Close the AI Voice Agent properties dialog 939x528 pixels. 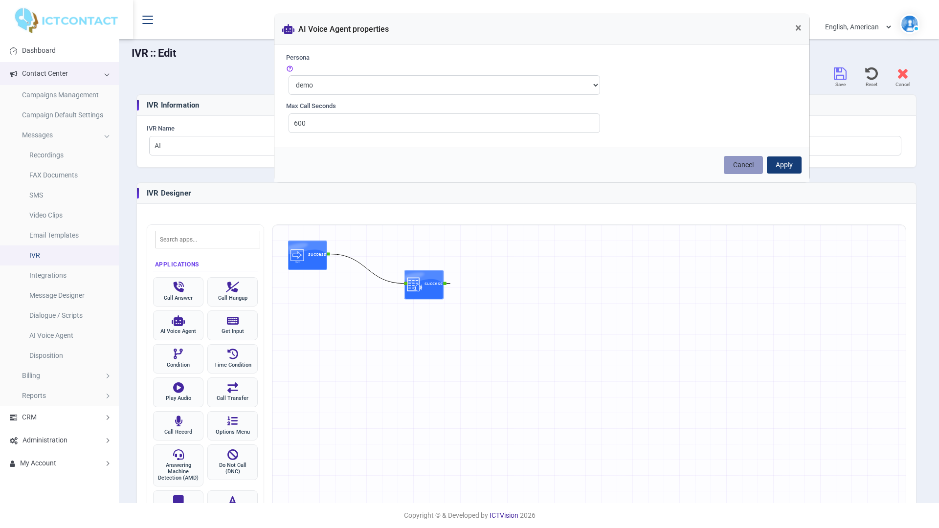click(x=798, y=28)
